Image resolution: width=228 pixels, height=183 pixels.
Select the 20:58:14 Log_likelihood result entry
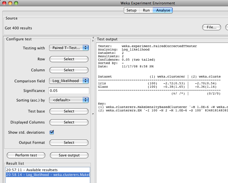48,175
